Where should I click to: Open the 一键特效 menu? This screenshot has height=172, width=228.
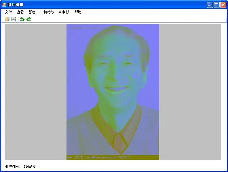coord(47,12)
